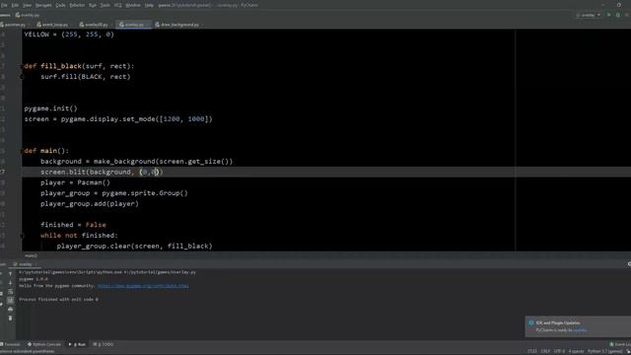
Task: Open the Tools menu
Action: 105,5
